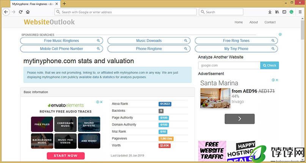
Task: Click magnifier on Free Music Ringtones
Action: pos(98,41)
